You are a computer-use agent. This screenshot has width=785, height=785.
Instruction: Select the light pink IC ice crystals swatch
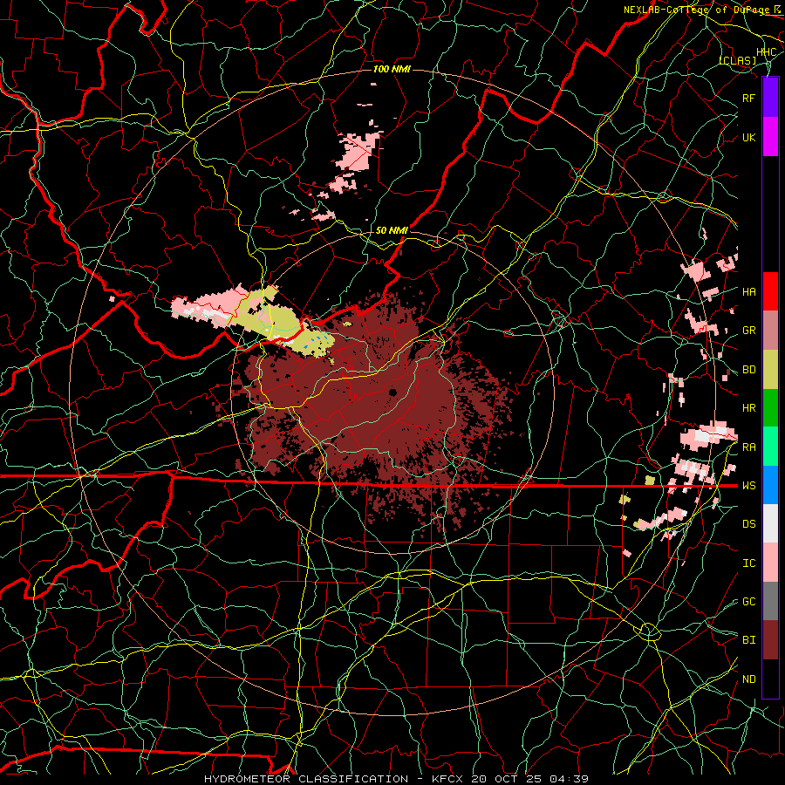(x=770, y=563)
